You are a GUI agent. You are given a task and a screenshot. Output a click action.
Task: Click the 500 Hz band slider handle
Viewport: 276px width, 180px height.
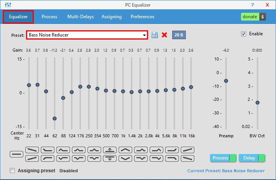pyautogui.click(x=106, y=91)
